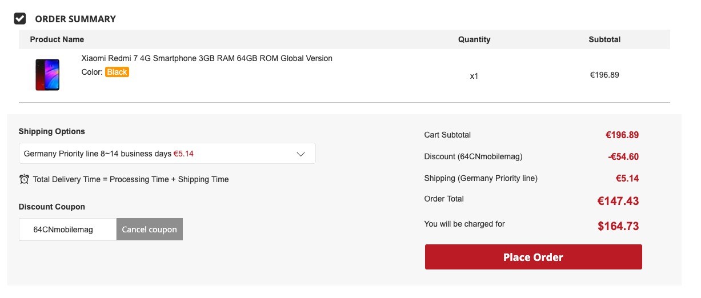Click the Quantity column header
701x298 pixels.
(474, 39)
